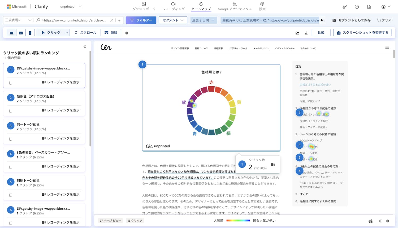
Task: Go to the レコーディング tab
Action: [173, 6]
